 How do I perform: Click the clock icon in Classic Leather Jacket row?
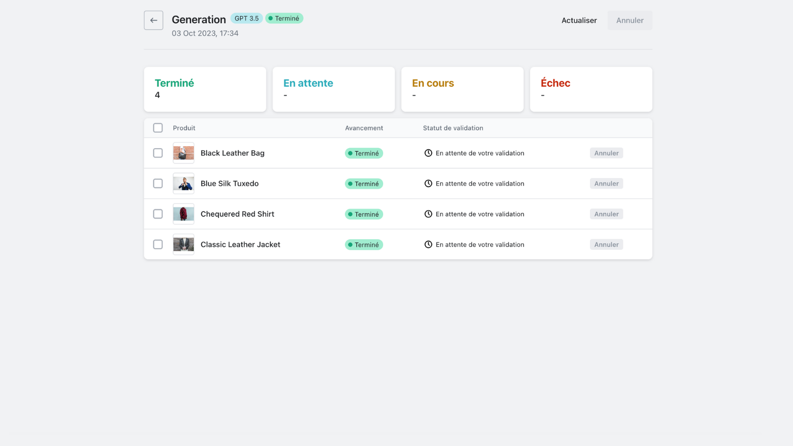[x=428, y=244]
